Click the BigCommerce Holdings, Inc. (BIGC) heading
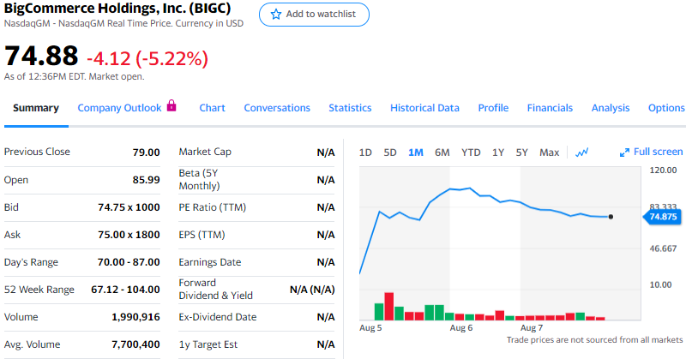The image size is (686, 359). pos(117,8)
